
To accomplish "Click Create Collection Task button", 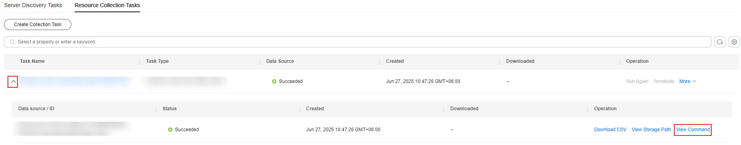I will 38,24.
